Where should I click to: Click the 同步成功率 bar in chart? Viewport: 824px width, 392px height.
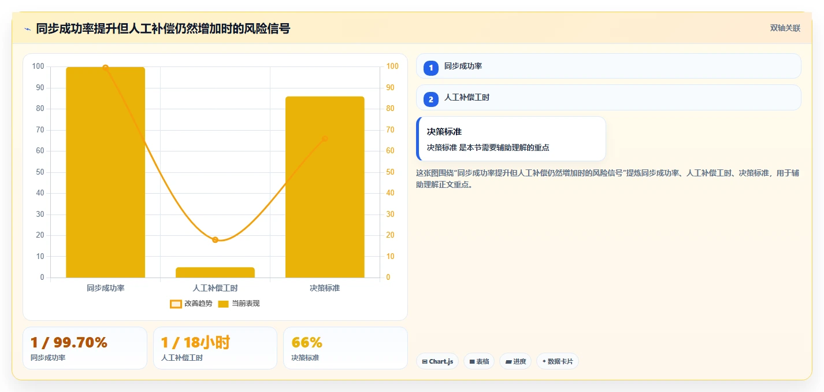105,172
